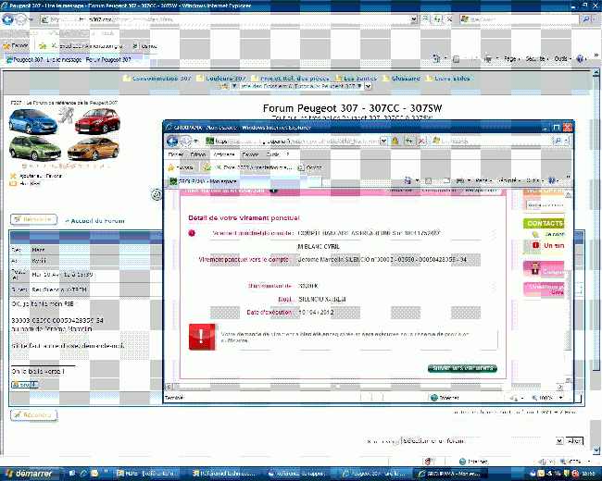
Task: Refresh the Peugeot forum page
Action: point(437,18)
